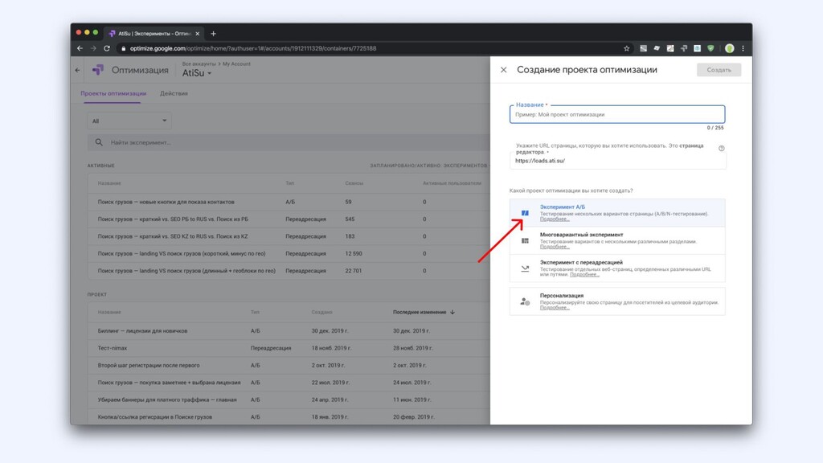Click the help icon beside URL field

721,148
